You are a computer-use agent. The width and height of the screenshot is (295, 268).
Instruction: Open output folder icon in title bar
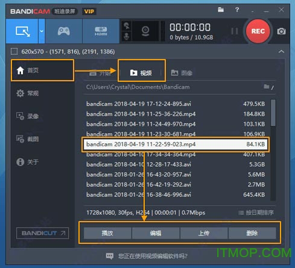click(221, 10)
